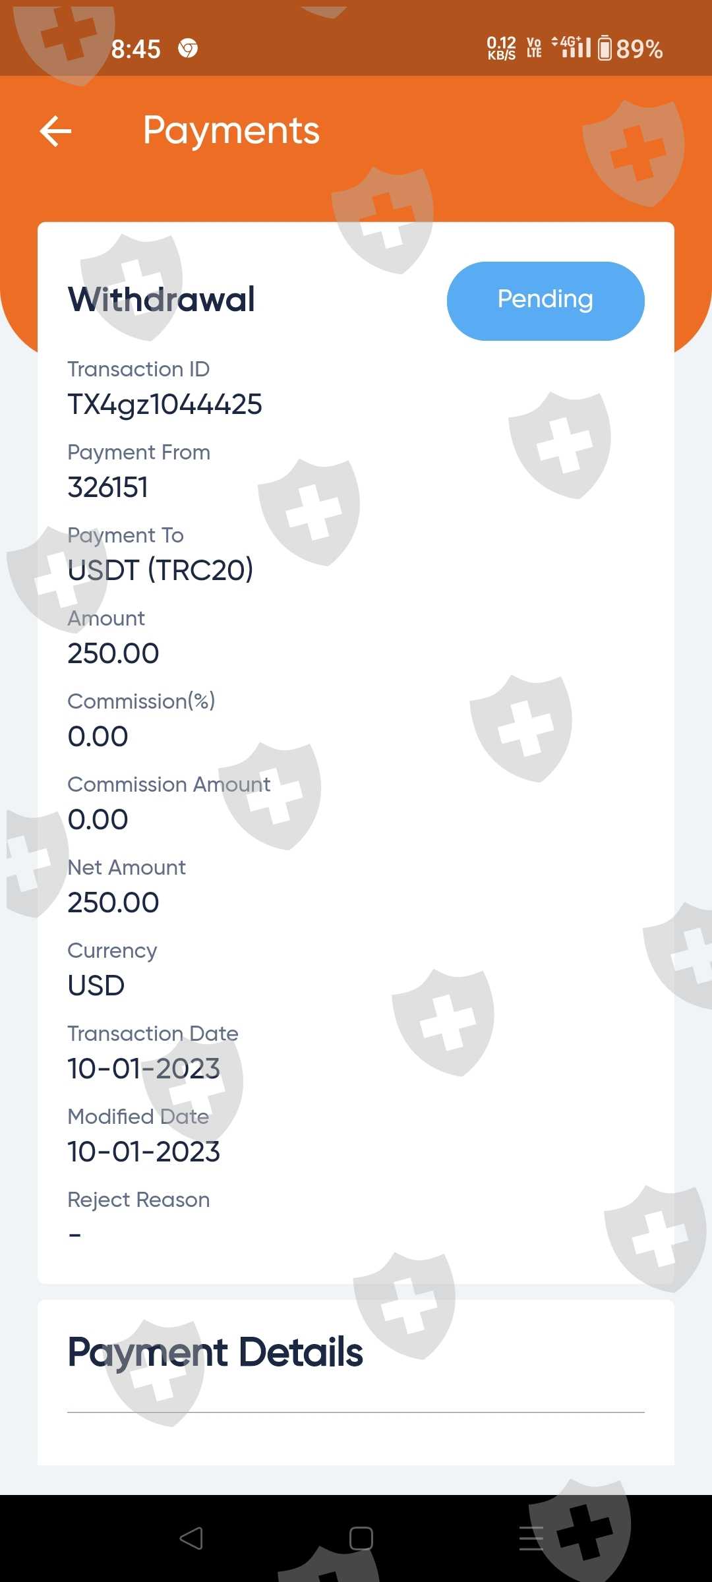Tap the Withdrawal heading

(x=162, y=299)
